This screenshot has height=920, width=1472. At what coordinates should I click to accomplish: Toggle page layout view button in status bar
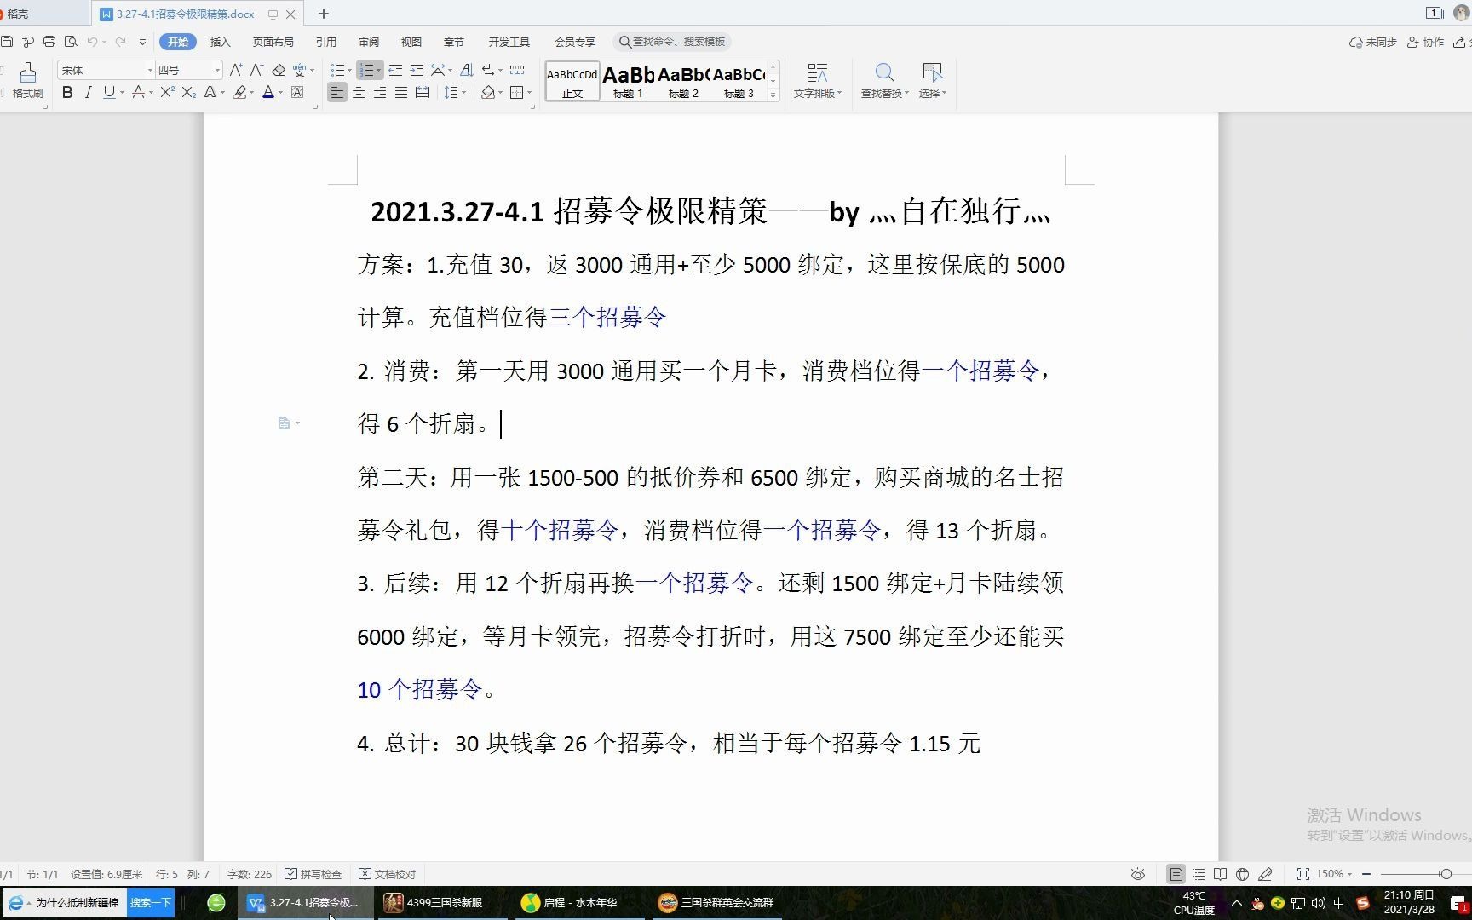click(x=1176, y=874)
